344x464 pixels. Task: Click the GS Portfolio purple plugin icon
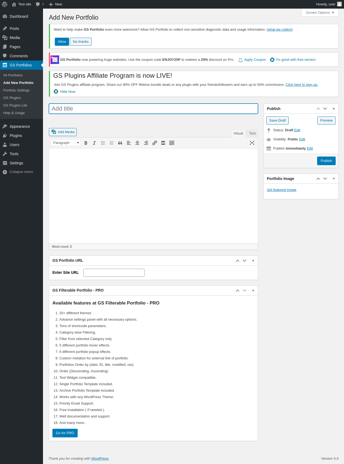(x=55, y=60)
